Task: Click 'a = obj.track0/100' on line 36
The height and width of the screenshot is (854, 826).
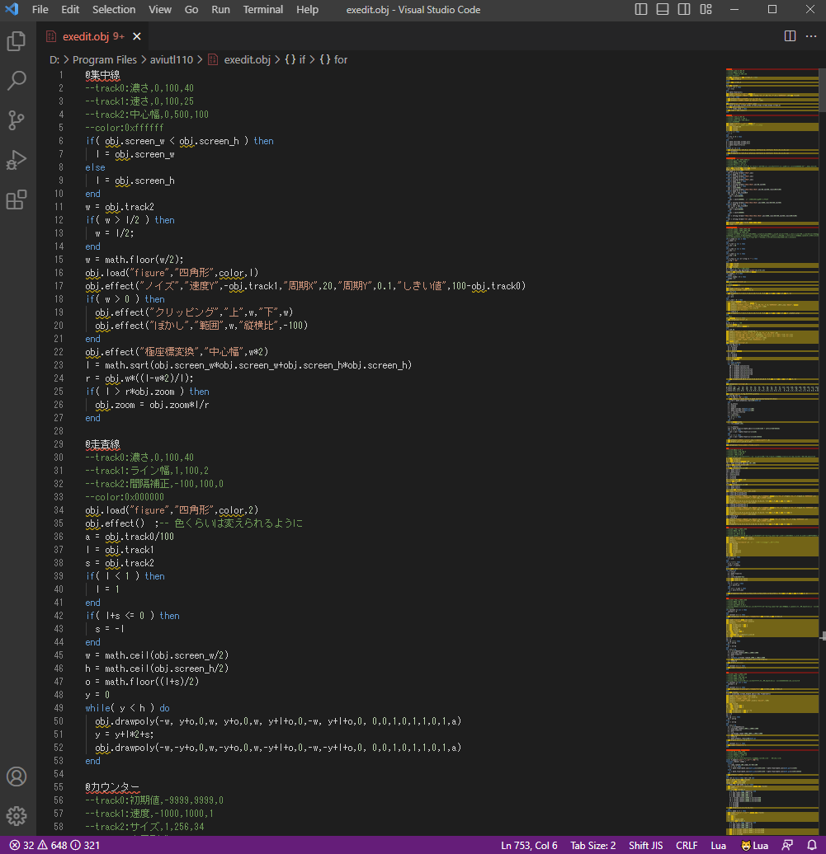Action: click(x=130, y=537)
